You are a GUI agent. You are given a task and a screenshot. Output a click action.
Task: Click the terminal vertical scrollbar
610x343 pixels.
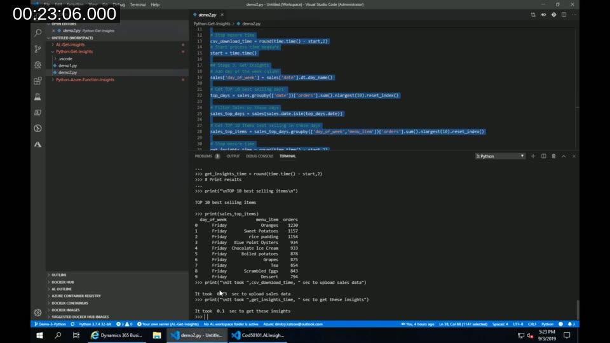[x=578, y=309]
